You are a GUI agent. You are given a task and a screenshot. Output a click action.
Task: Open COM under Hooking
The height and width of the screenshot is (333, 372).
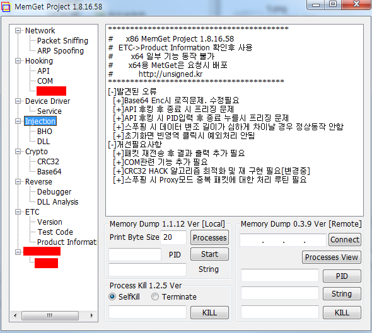[45, 81]
